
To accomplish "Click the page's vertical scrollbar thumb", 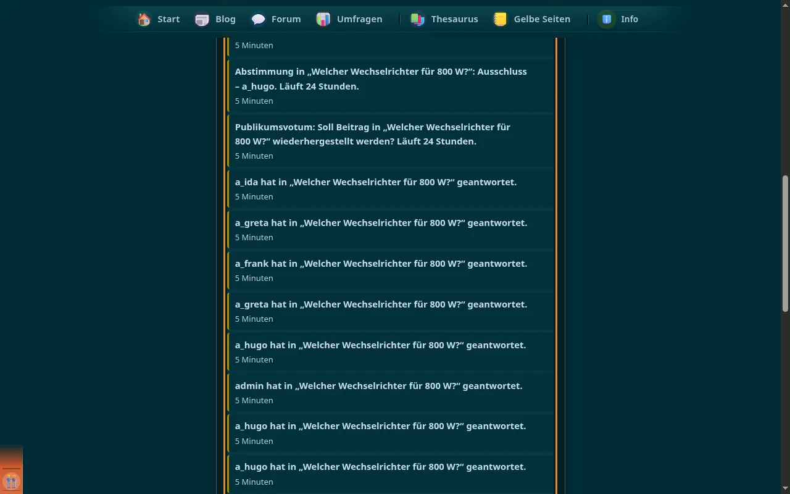I will (785, 244).
